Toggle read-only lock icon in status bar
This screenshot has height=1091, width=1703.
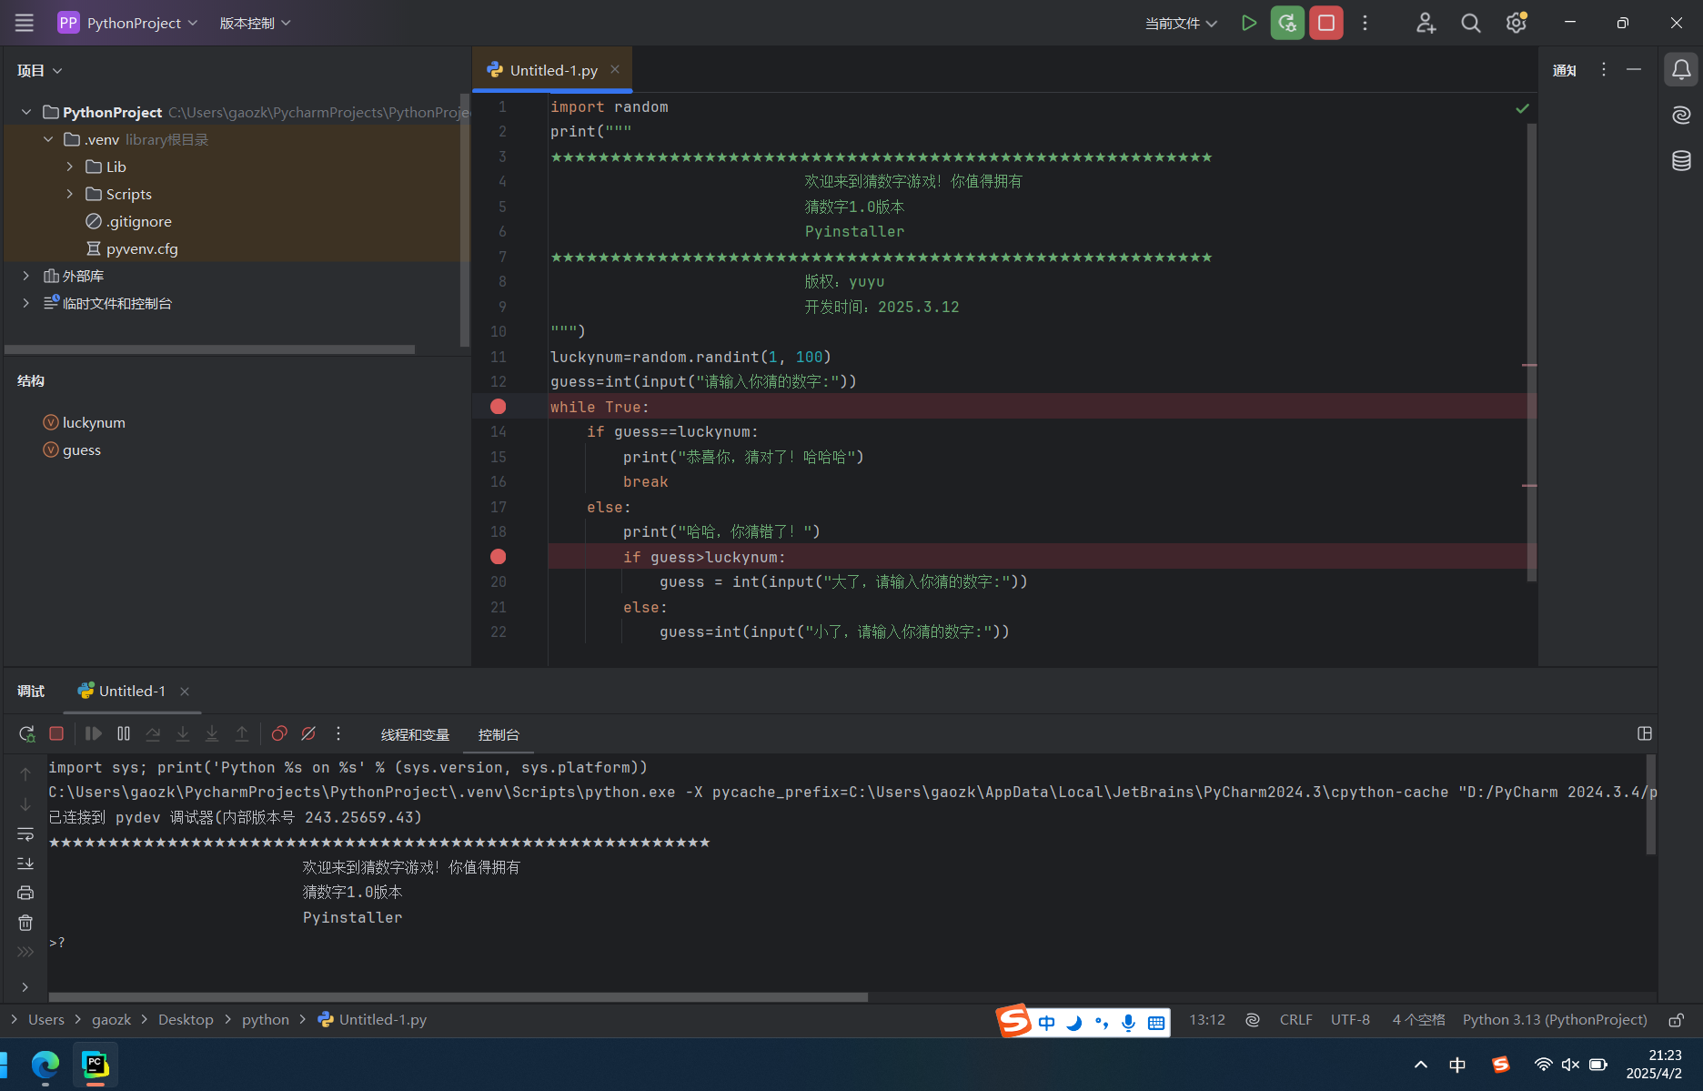coord(1677,1020)
